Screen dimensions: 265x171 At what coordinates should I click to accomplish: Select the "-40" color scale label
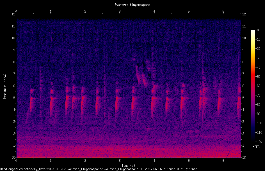[x=258, y=67]
